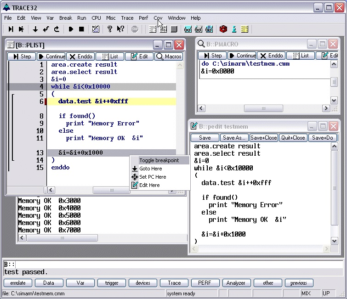Image resolution: width=347 pixels, height=299 pixels.
Task: Click List button in PMACRO window
Action: tap(301, 56)
